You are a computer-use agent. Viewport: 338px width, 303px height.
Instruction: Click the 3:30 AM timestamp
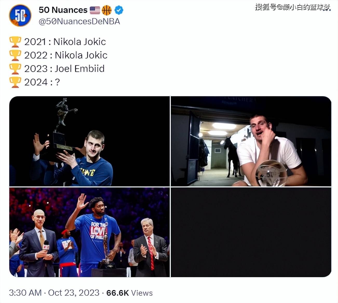click(x=25, y=293)
